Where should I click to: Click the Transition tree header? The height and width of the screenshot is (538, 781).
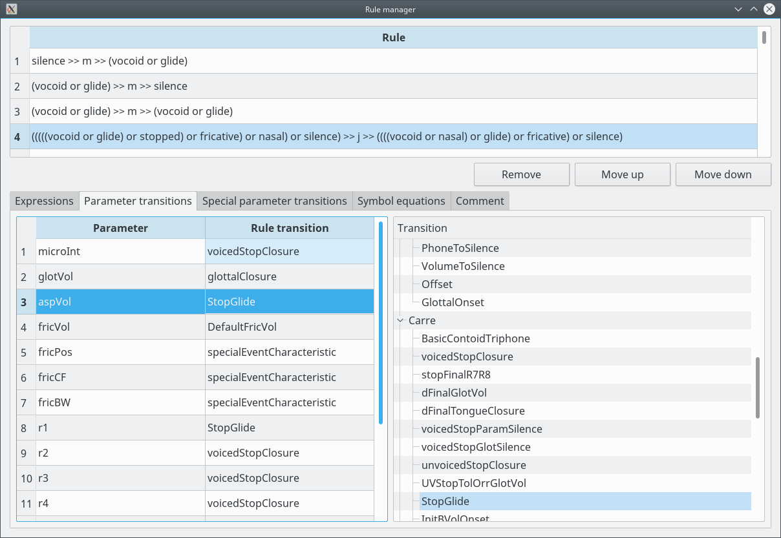pos(573,228)
